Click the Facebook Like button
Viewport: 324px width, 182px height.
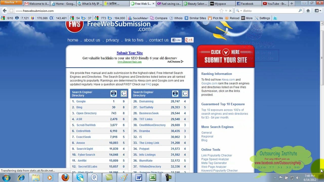tap(176, 40)
